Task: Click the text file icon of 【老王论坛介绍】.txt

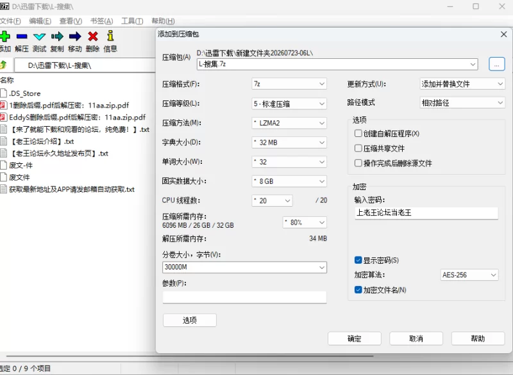Action: coord(3,141)
